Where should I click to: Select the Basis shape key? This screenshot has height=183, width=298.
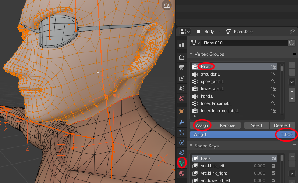[x=234, y=158]
